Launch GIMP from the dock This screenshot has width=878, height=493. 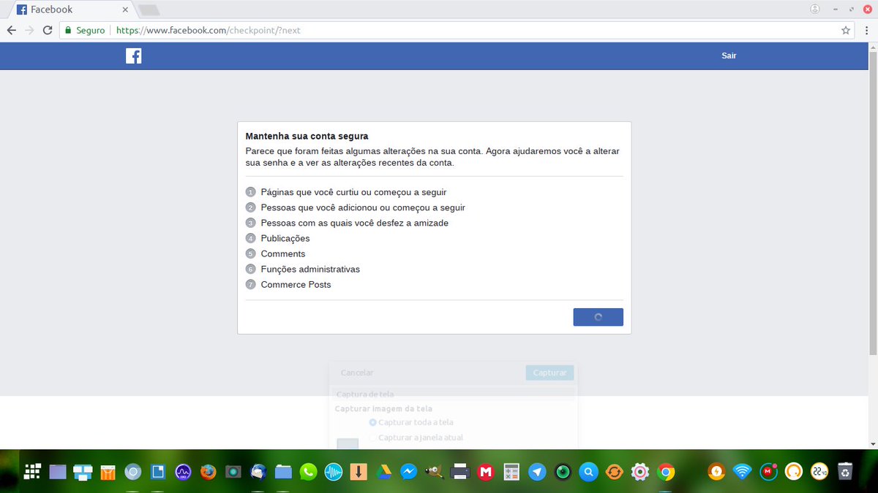coord(434,472)
